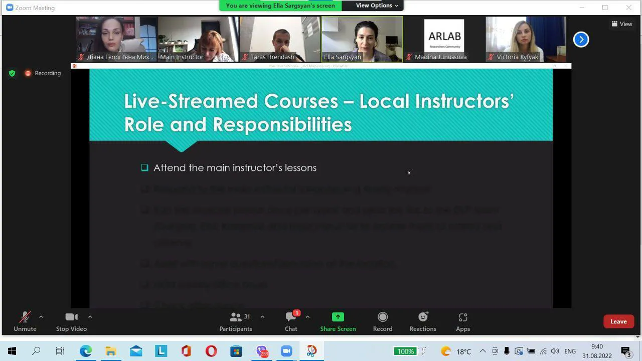
Task: Open the View layout menu
Action: (622, 24)
